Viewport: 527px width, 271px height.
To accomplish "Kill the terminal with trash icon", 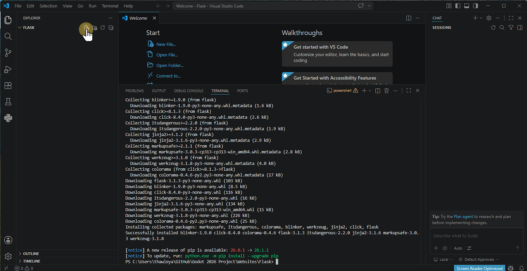I will tap(387, 91).
